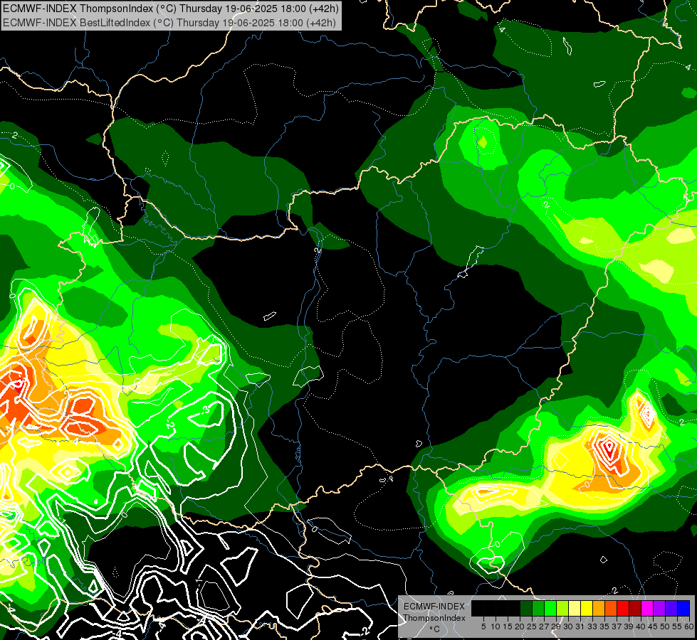Select the orange-red legend swatch (35-37)

pyautogui.click(x=611, y=608)
